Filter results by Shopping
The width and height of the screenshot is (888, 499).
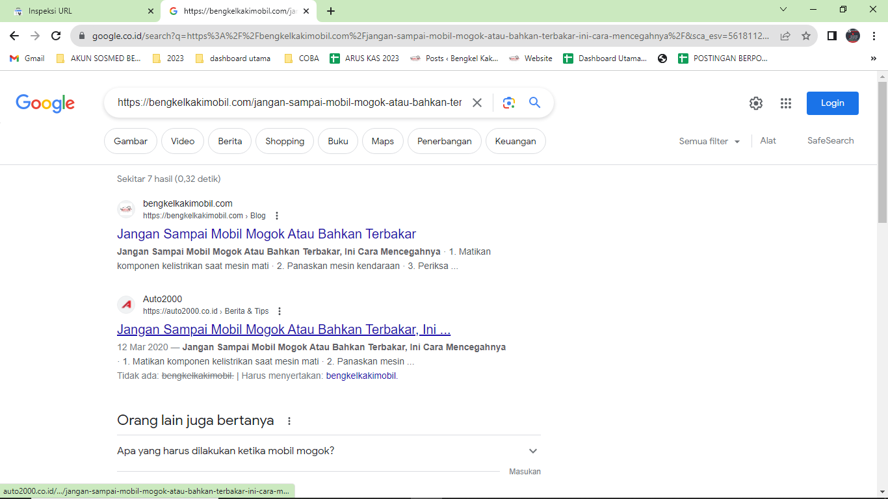[285, 141]
